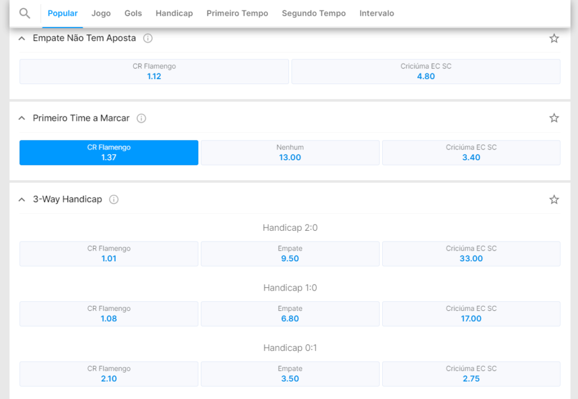Select the Popular tab
Image resolution: width=578 pixels, height=399 pixels.
coord(63,14)
